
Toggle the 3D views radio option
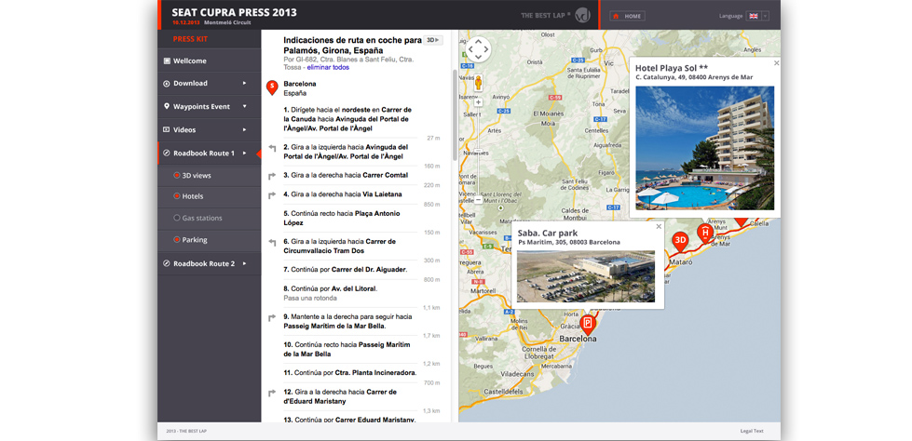coord(177,175)
